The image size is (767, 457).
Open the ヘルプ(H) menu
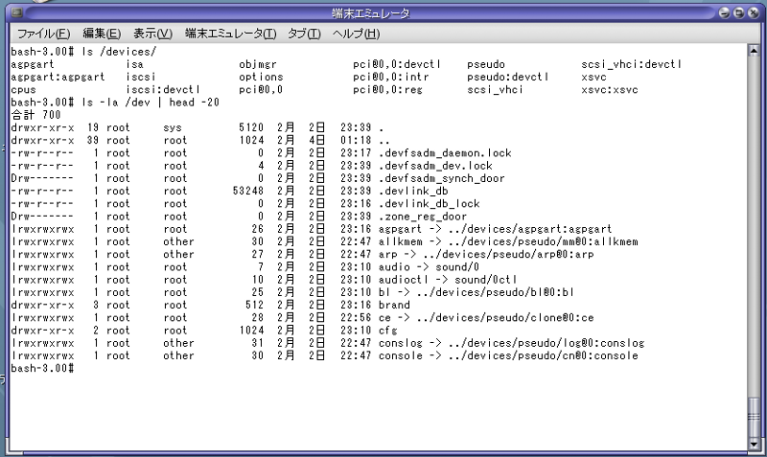pyautogui.click(x=356, y=34)
